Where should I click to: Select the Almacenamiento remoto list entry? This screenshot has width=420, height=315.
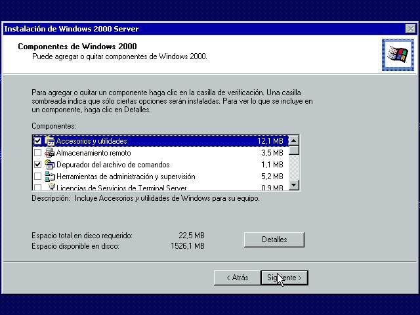click(93, 153)
